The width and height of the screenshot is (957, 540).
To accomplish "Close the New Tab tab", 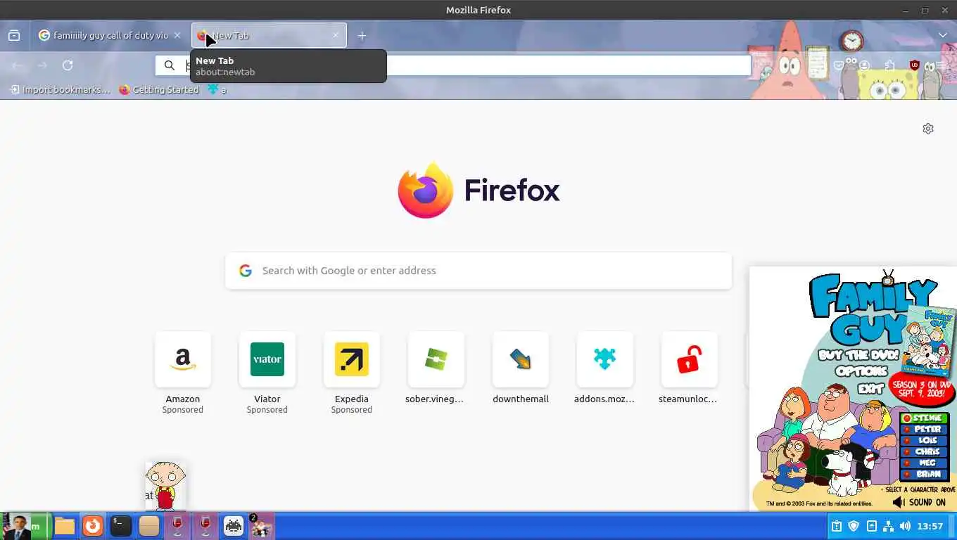I will click(336, 35).
